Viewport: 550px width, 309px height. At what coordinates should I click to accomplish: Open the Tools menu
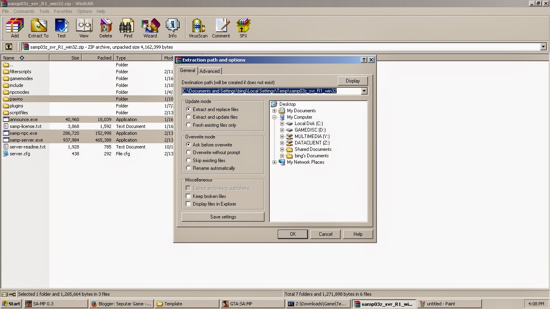tap(44, 11)
